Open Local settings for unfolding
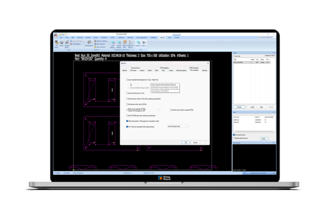Viewport: 329px width, 216px height. (x=113, y=44)
